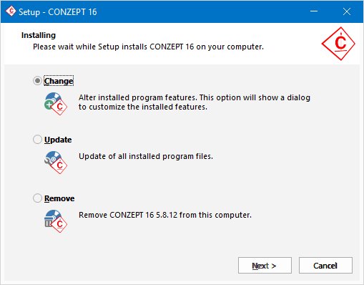The width and height of the screenshot is (364, 285).
Task: Select the Change radio button
Action: [37, 81]
